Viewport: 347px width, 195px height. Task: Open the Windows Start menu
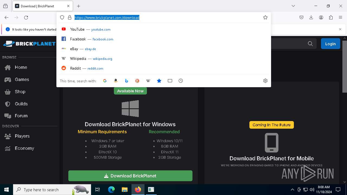pos(7,190)
